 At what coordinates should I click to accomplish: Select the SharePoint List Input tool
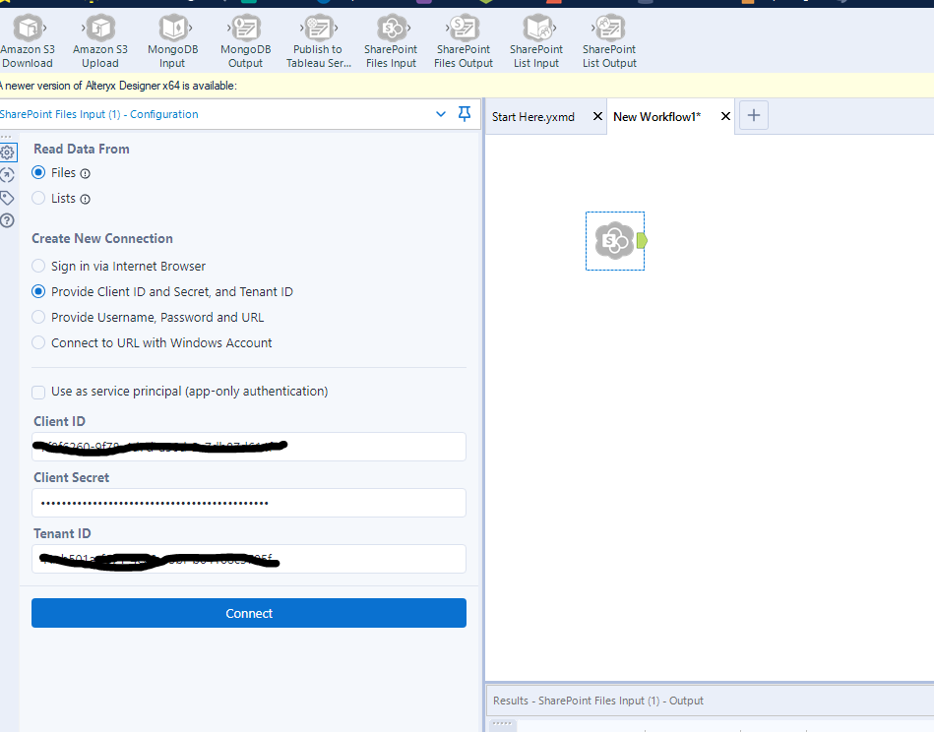[x=536, y=41]
